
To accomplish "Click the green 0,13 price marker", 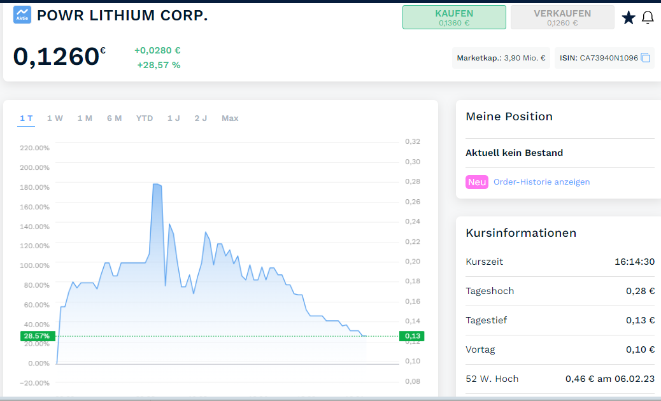I will pyautogui.click(x=411, y=336).
